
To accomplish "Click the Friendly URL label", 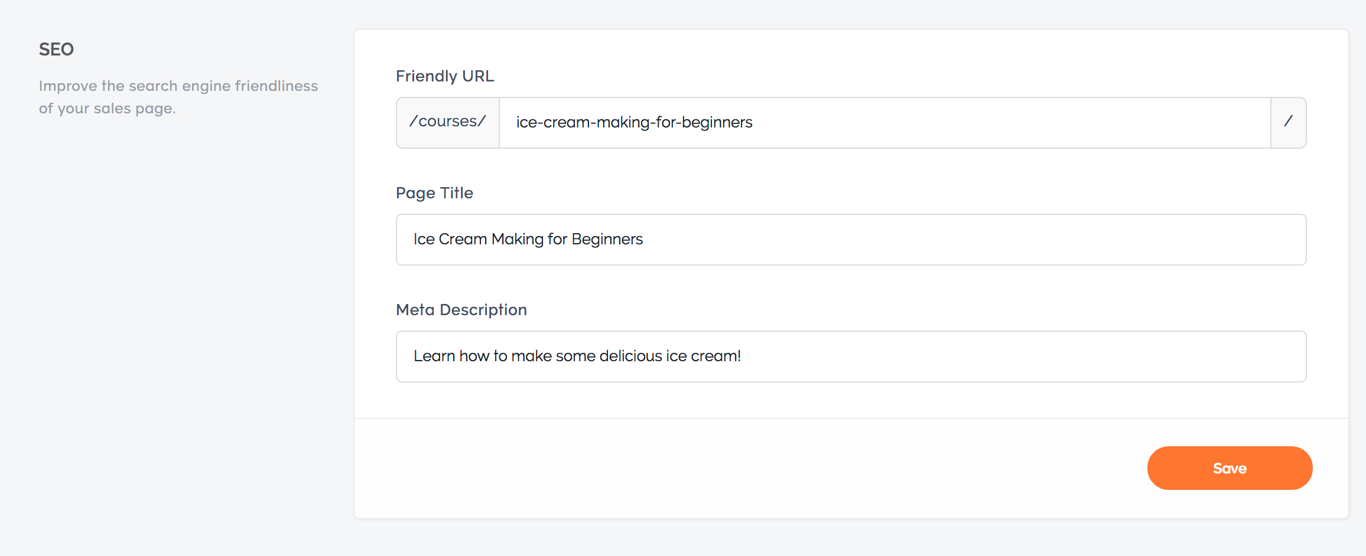I will point(445,76).
